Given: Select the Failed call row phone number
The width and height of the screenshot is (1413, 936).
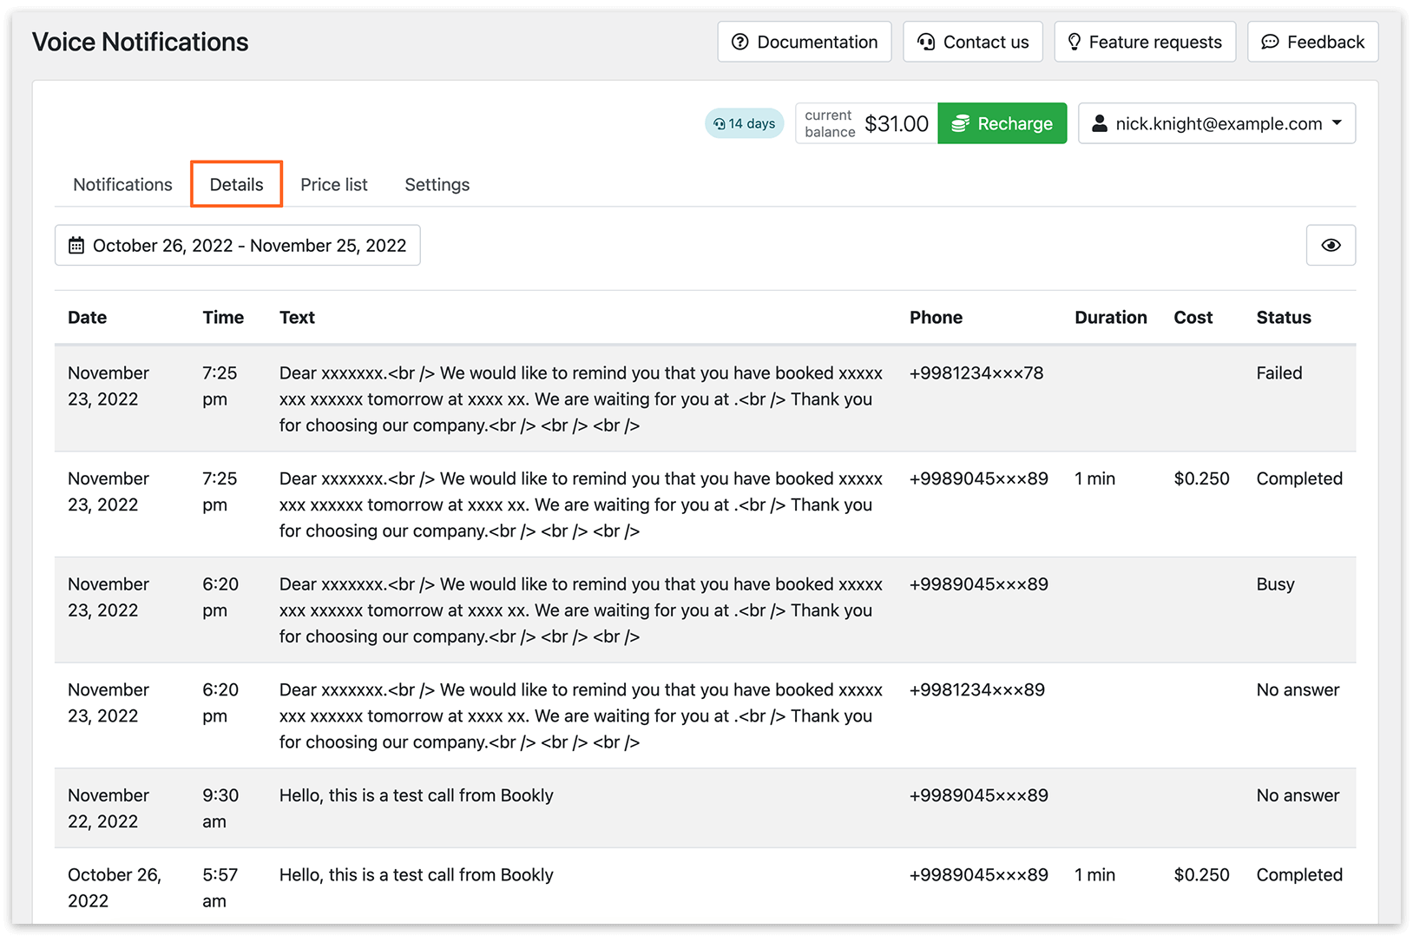Looking at the screenshot, I should pyautogui.click(x=976, y=373).
